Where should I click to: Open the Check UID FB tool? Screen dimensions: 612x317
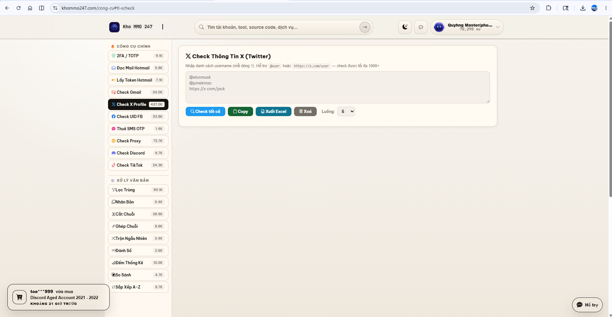tap(138, 116)
